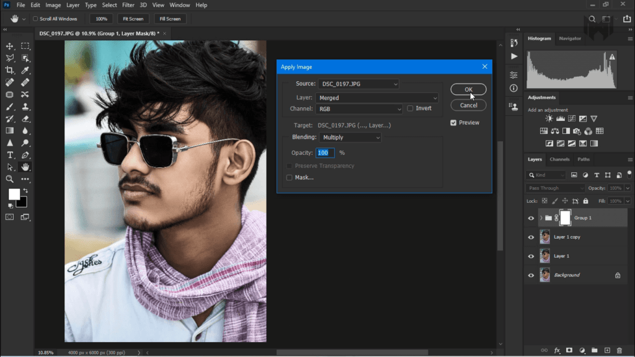Open the Select menu
This screenshot has width=635, height=357.
[109, 5]
